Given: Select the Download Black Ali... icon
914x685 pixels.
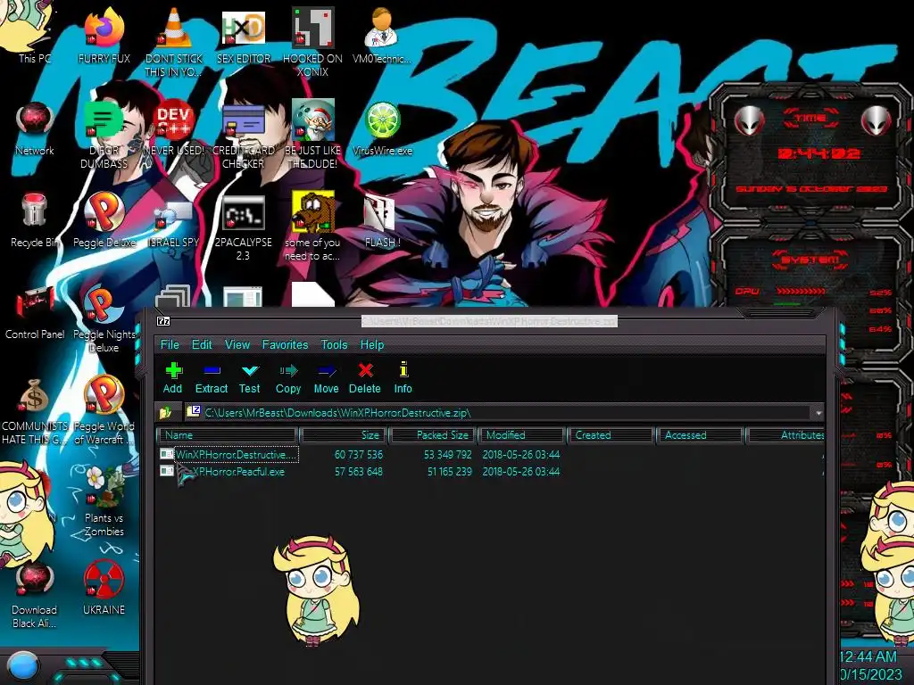Looking at the screenshot, I should click(x=35, y=594).
